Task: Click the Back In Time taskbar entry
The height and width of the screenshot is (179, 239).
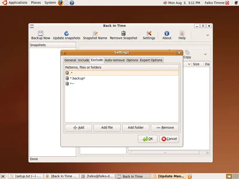Action: click(133, 176)
